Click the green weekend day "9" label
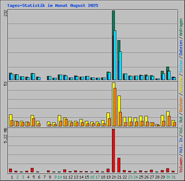This screenshot has width=185, height=181. 55,177
